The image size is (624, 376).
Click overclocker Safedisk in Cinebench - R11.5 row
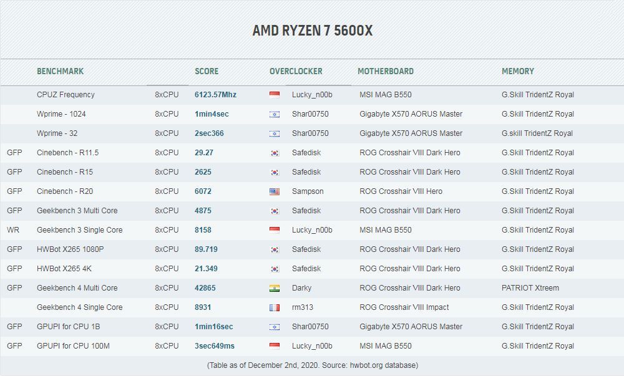coord(306,153)
